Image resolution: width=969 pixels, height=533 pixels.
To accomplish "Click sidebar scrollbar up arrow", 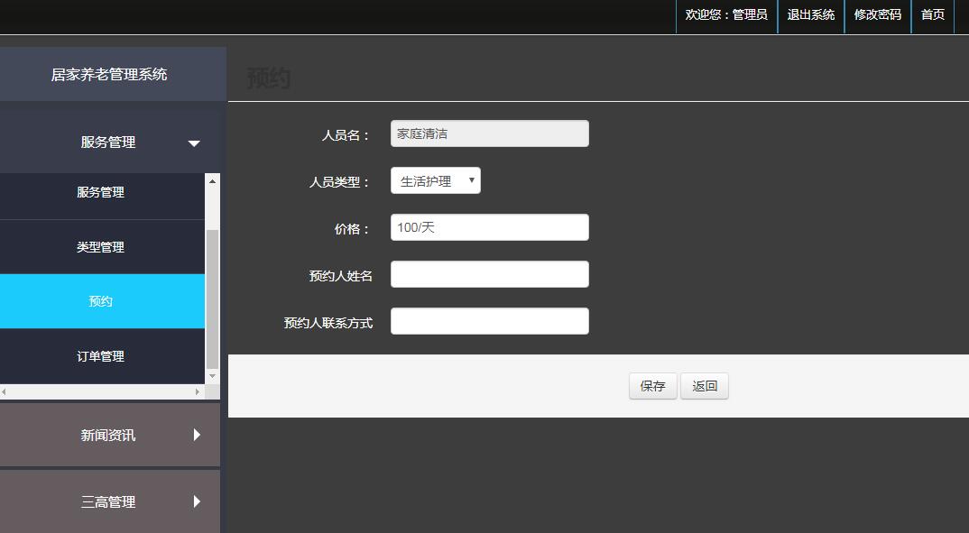I will (213, 181).
